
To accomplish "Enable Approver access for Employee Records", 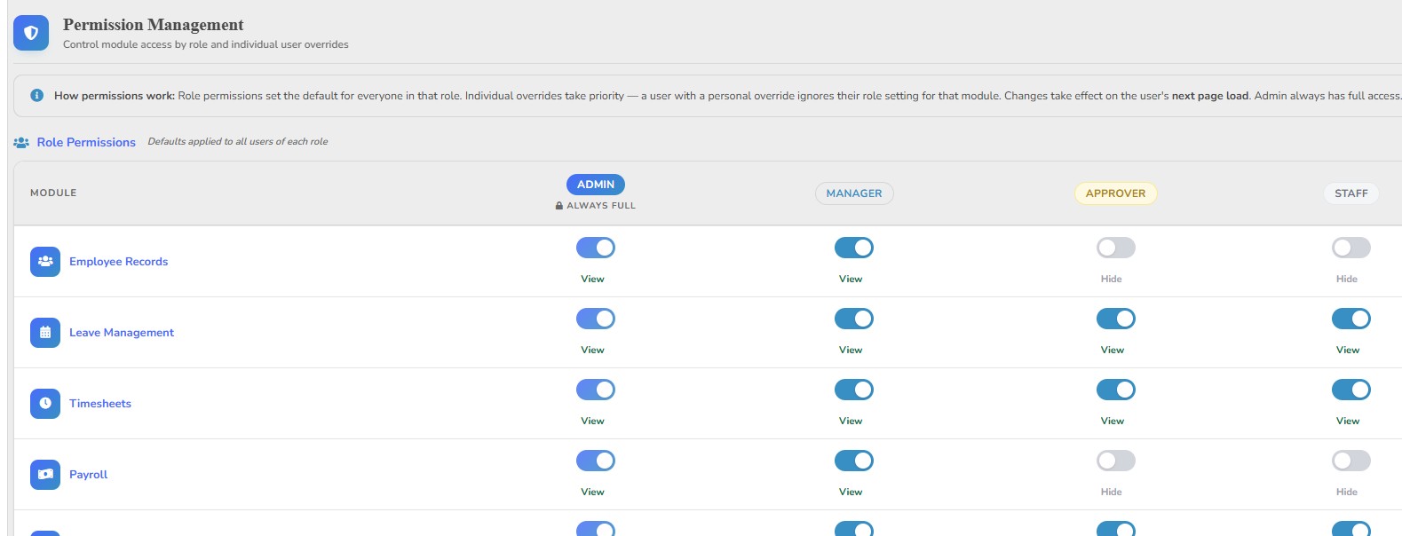I will pos(1116,248).
